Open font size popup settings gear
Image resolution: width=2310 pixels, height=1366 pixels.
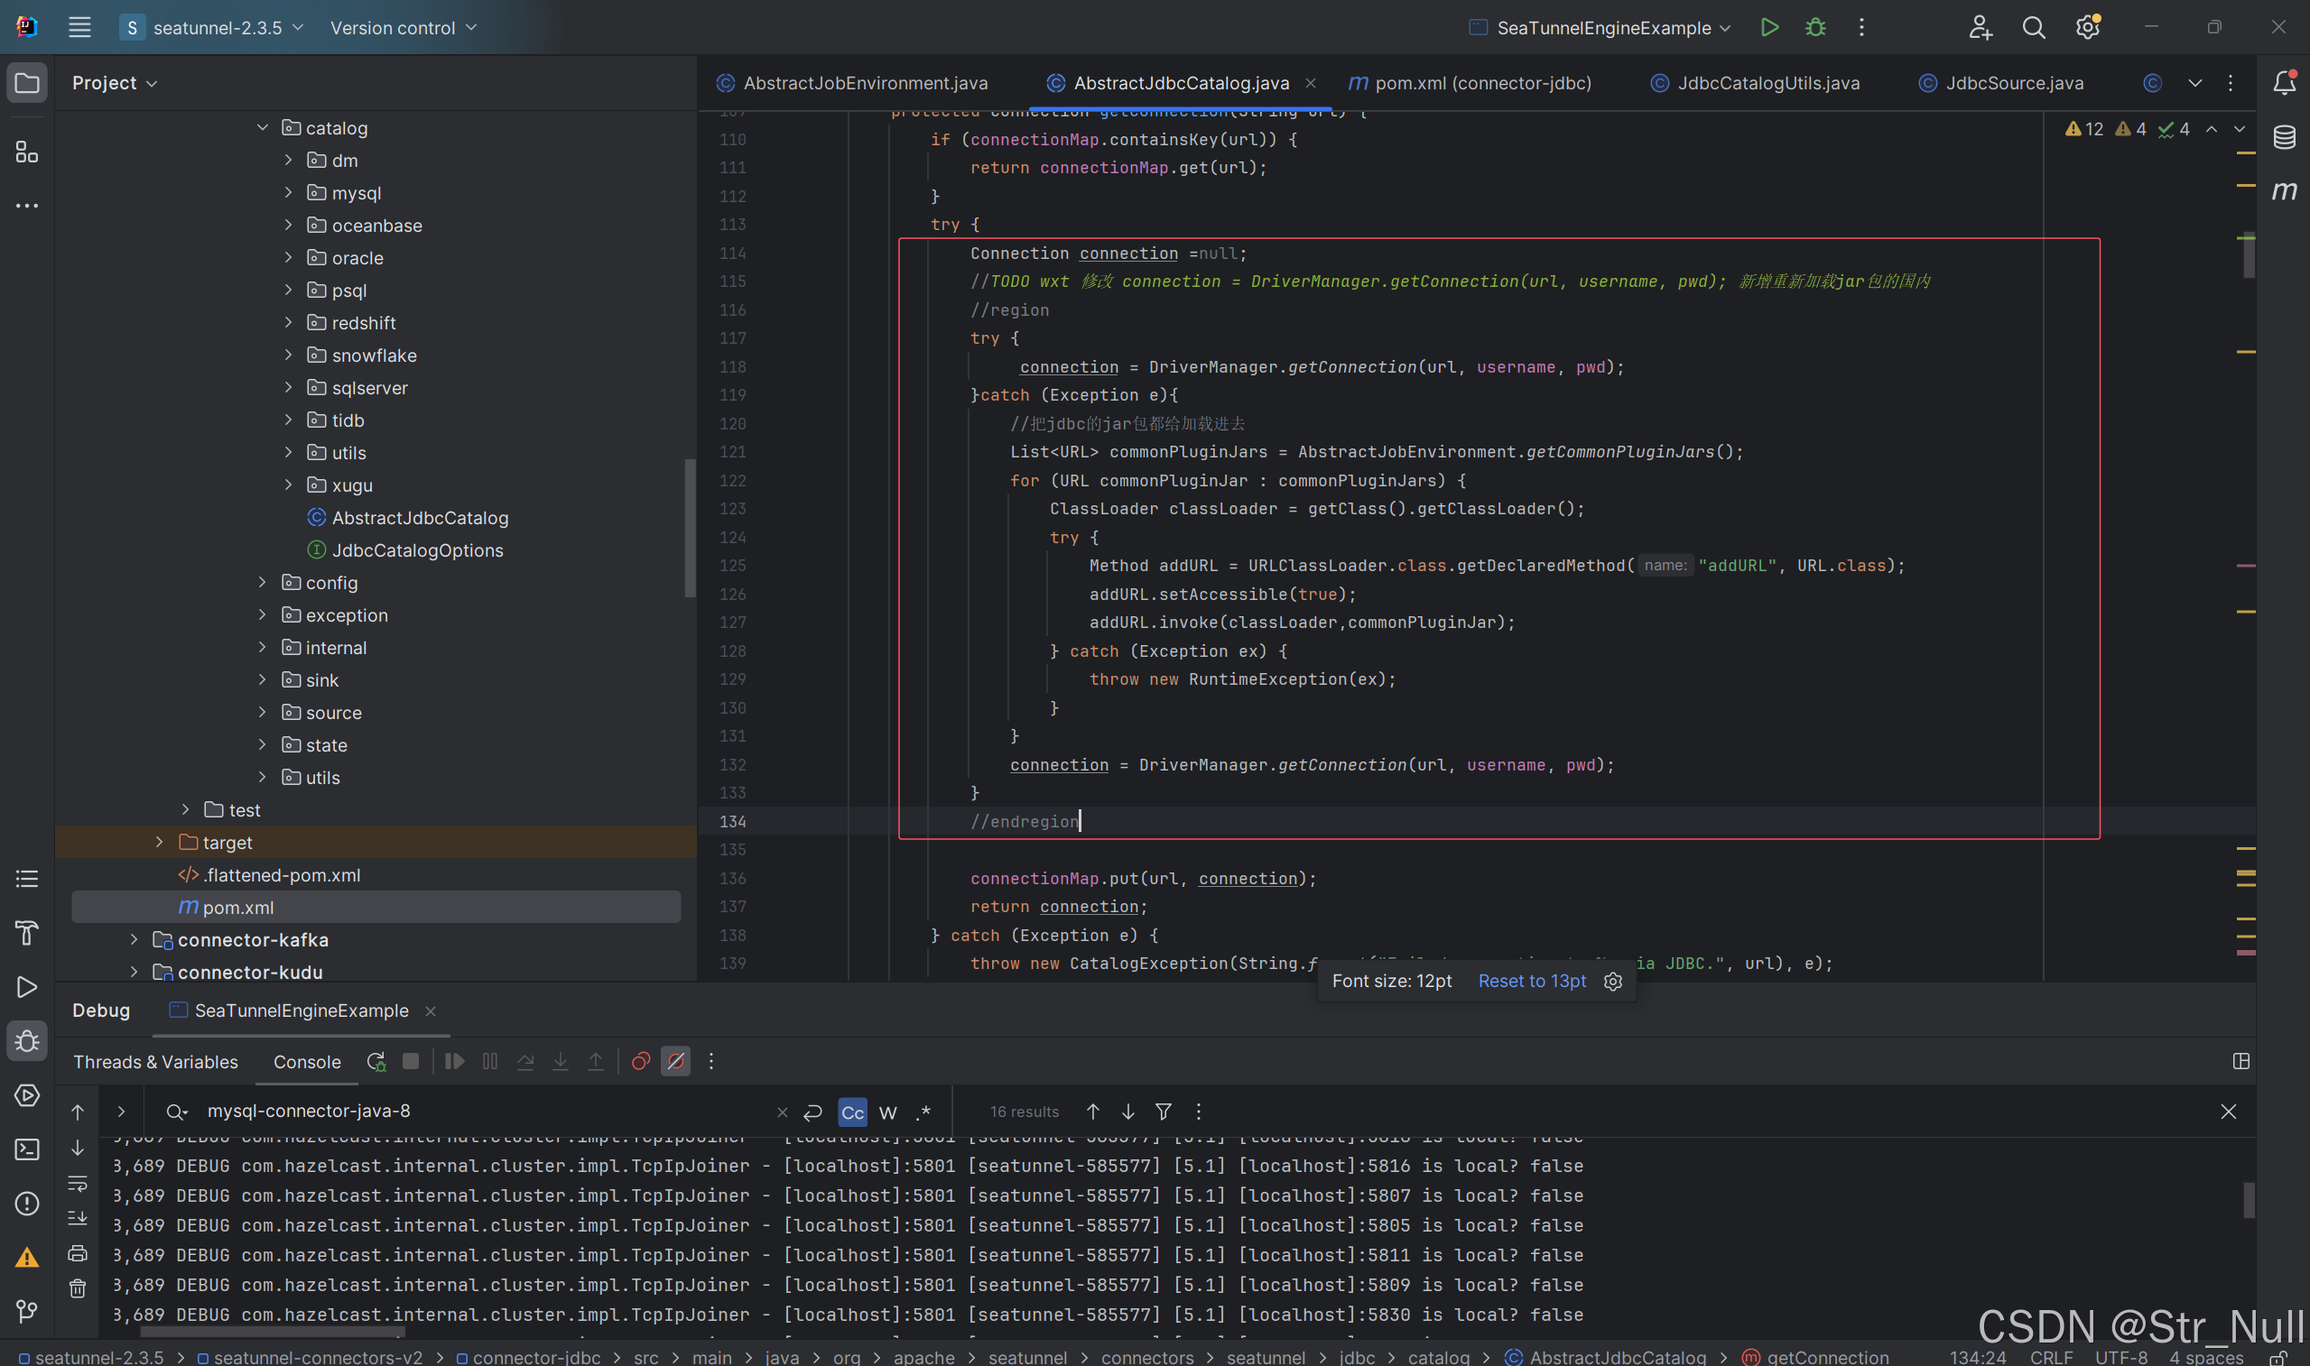point(1613,982)
